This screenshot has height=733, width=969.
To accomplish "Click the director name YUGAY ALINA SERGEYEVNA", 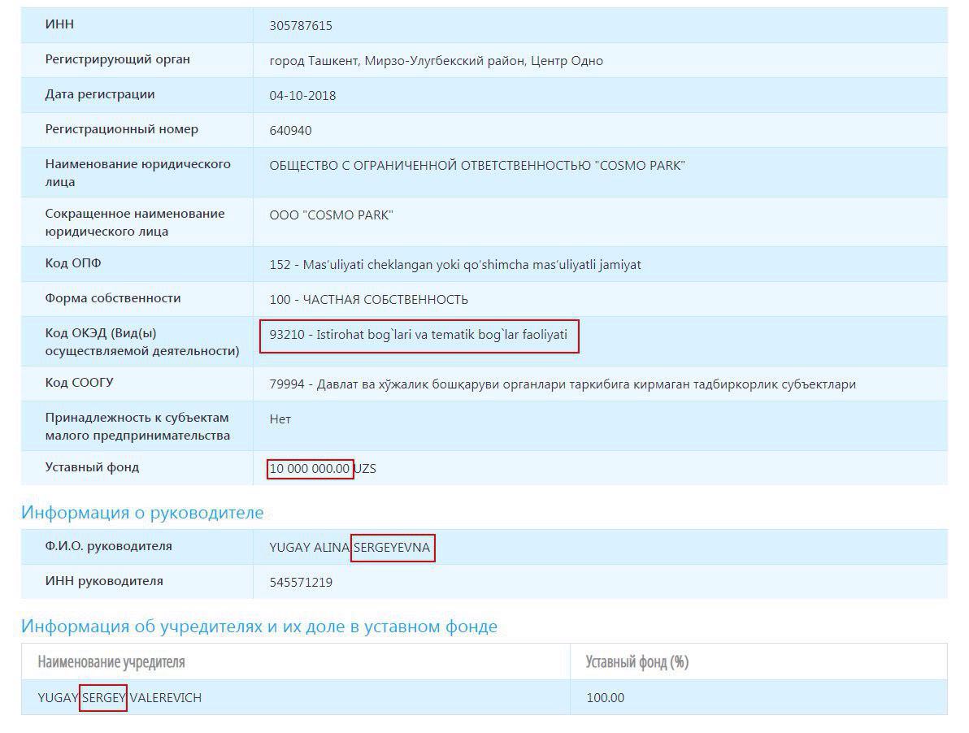I will 350,548.
